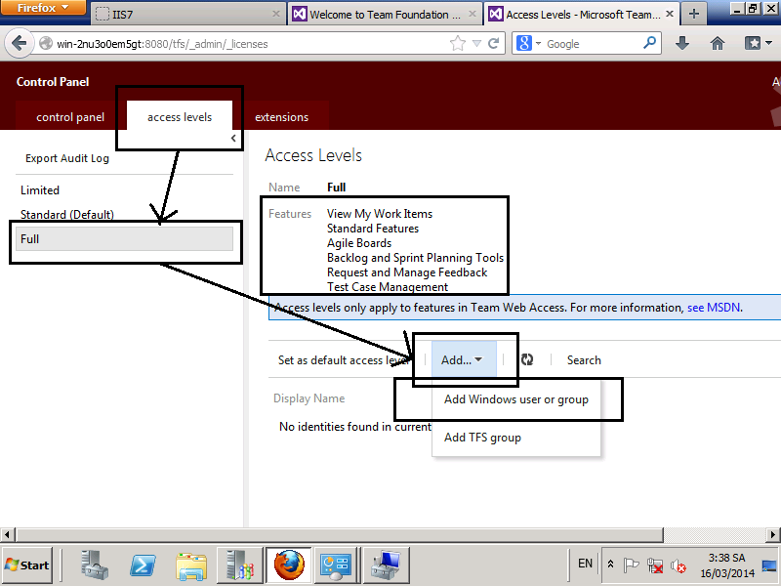Screen dimensions: 781x586
Task: Click Export Audit Log
Action: pyautogui.click(x=67, y=158)
